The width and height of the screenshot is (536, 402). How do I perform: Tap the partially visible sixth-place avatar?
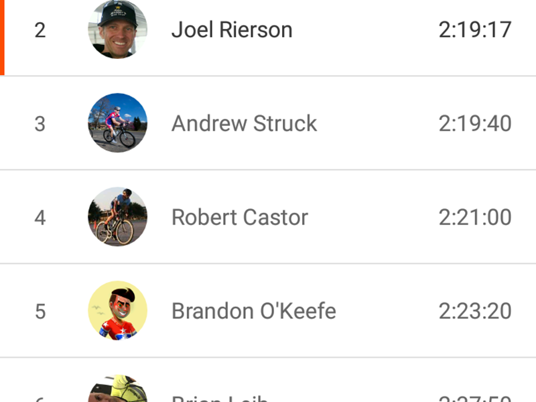[117, 390]
